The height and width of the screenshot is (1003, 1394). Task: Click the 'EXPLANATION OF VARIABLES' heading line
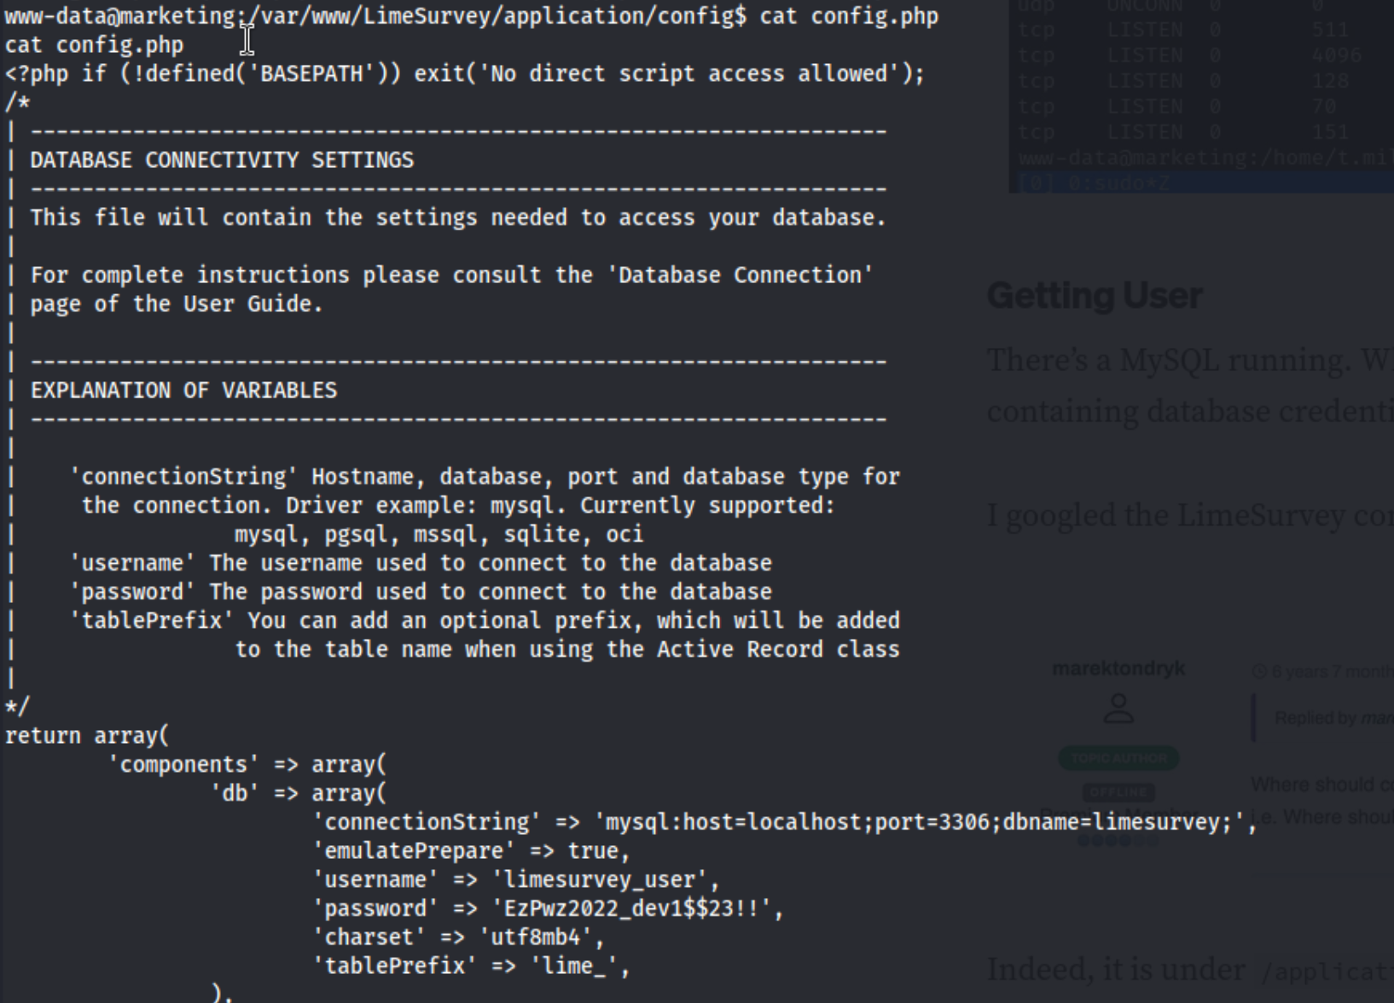point(183,391)
